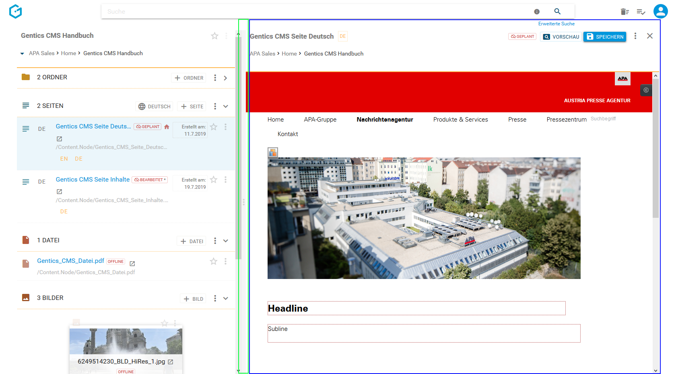Click Home in the left breadcrumb
The image size is (676, 374).
click(68, 53)
